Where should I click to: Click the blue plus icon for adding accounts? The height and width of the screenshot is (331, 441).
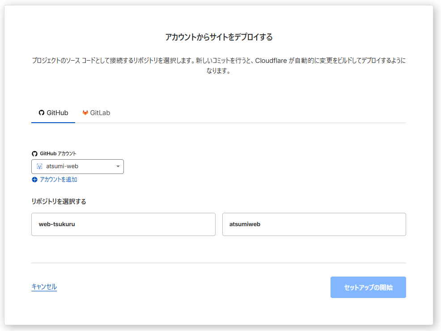click(34, 179)
